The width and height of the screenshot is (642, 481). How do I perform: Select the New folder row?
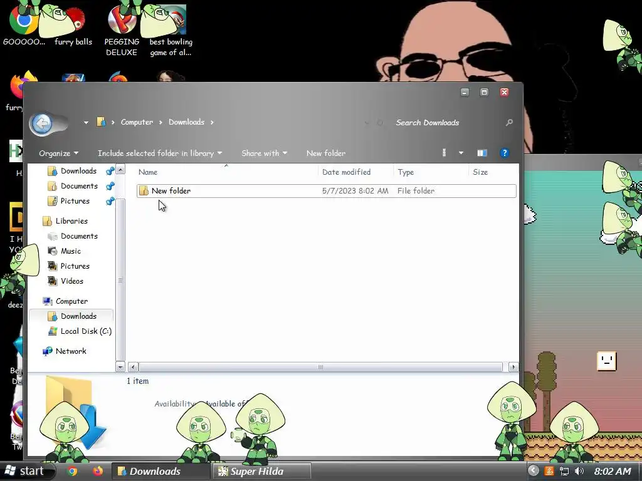click(326, 191)
